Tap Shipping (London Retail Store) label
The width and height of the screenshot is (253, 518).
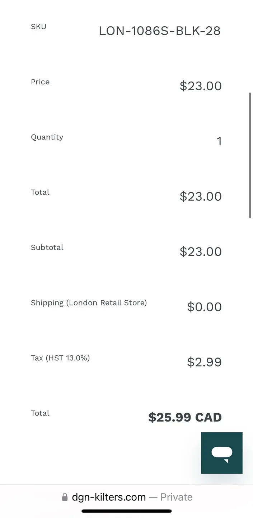(x=89, y=303)
